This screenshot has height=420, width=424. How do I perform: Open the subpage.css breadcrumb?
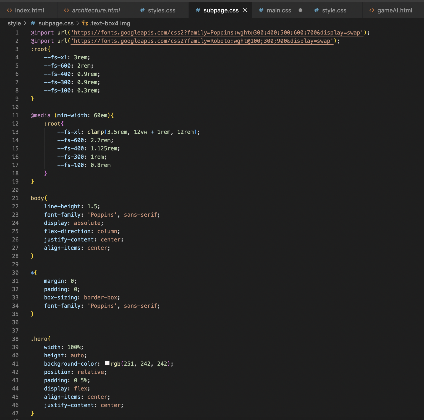point(56,23)
